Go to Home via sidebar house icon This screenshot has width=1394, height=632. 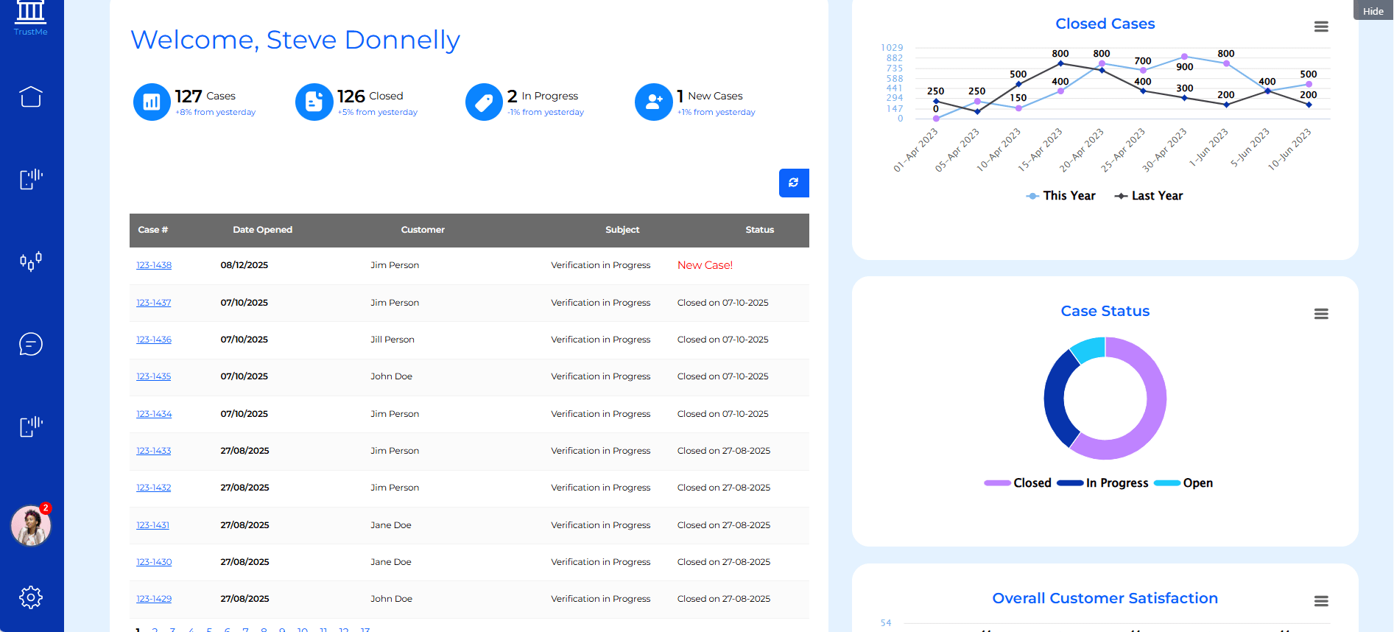(31, 96)
